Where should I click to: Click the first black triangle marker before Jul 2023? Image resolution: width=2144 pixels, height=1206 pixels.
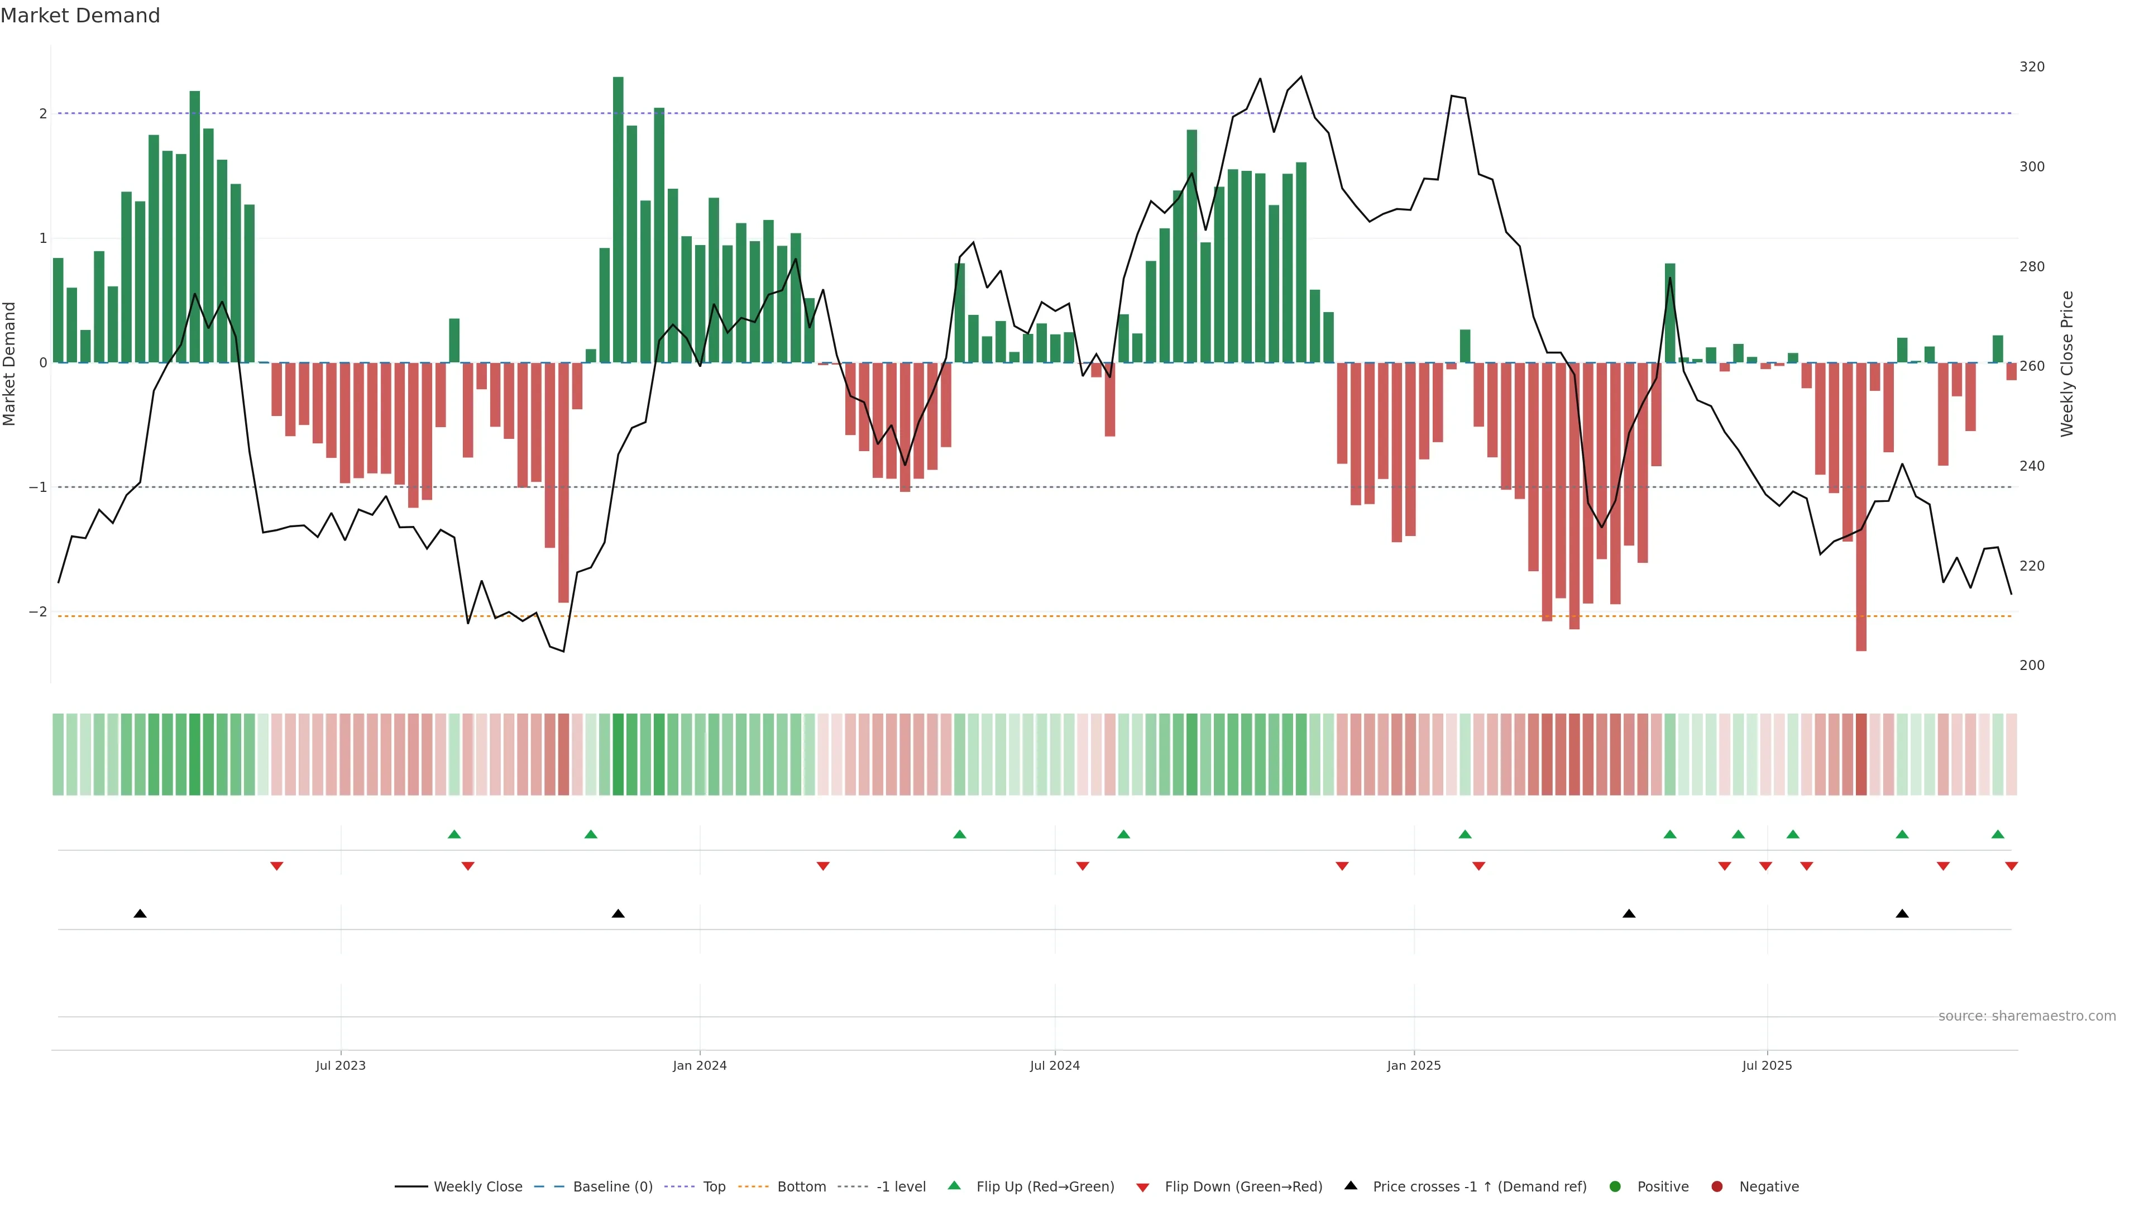point(140,914)
